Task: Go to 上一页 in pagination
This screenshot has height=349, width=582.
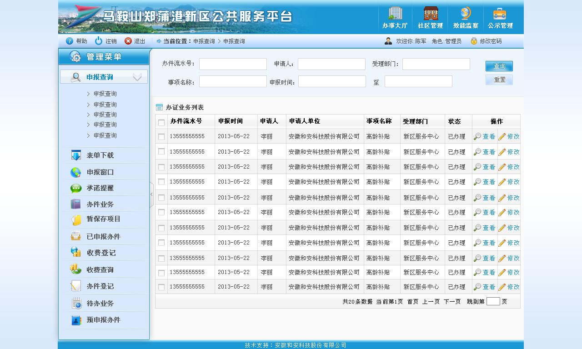Action: pyautogui.click(x=431, y=301)
